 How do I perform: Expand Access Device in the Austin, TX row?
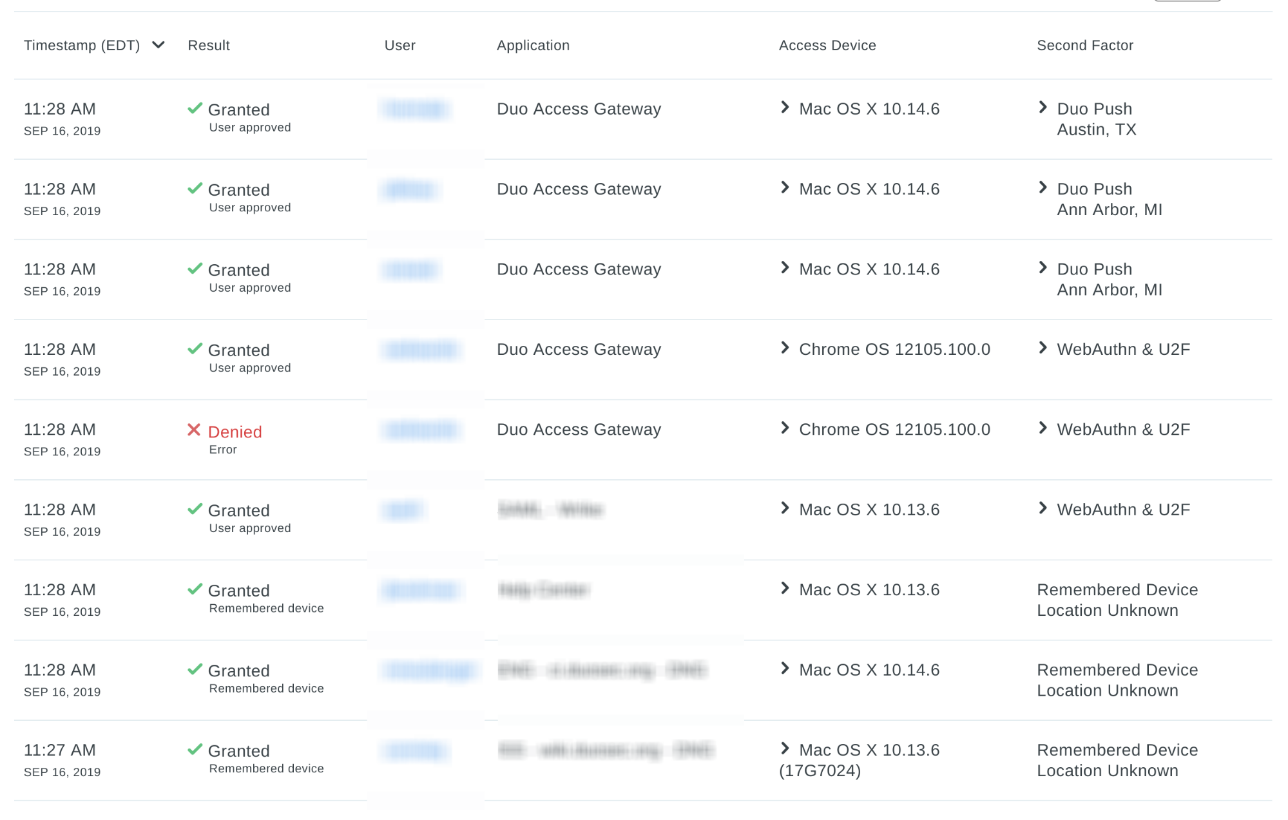785,107
